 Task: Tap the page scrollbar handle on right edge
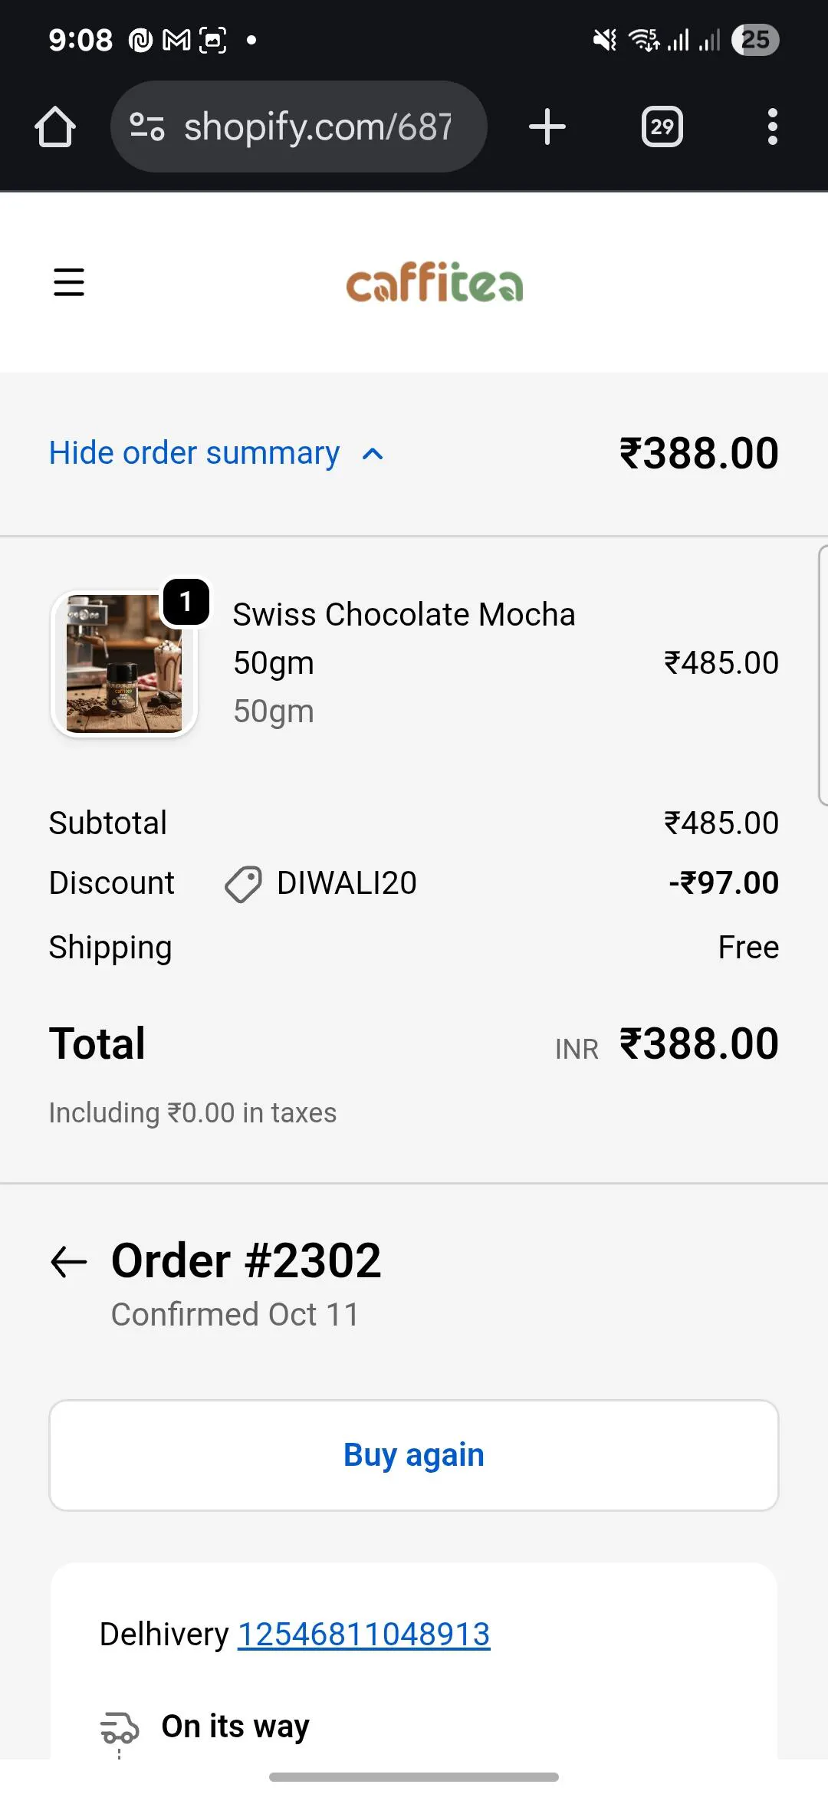point(823,675)
